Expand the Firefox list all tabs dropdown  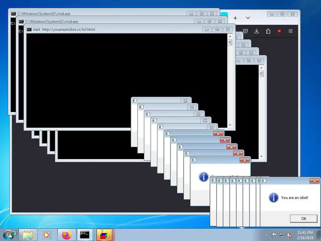click(x=248, y=18)
